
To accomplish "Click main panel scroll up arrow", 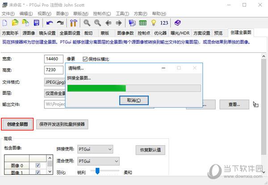I will coord(264,56).
